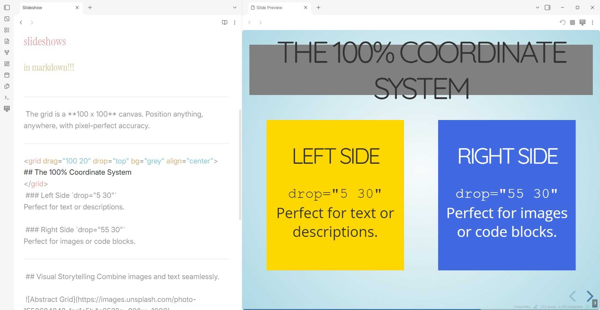Click the blue Right Side box
Viewport: 600px width, 310px height.
point(507,195)
